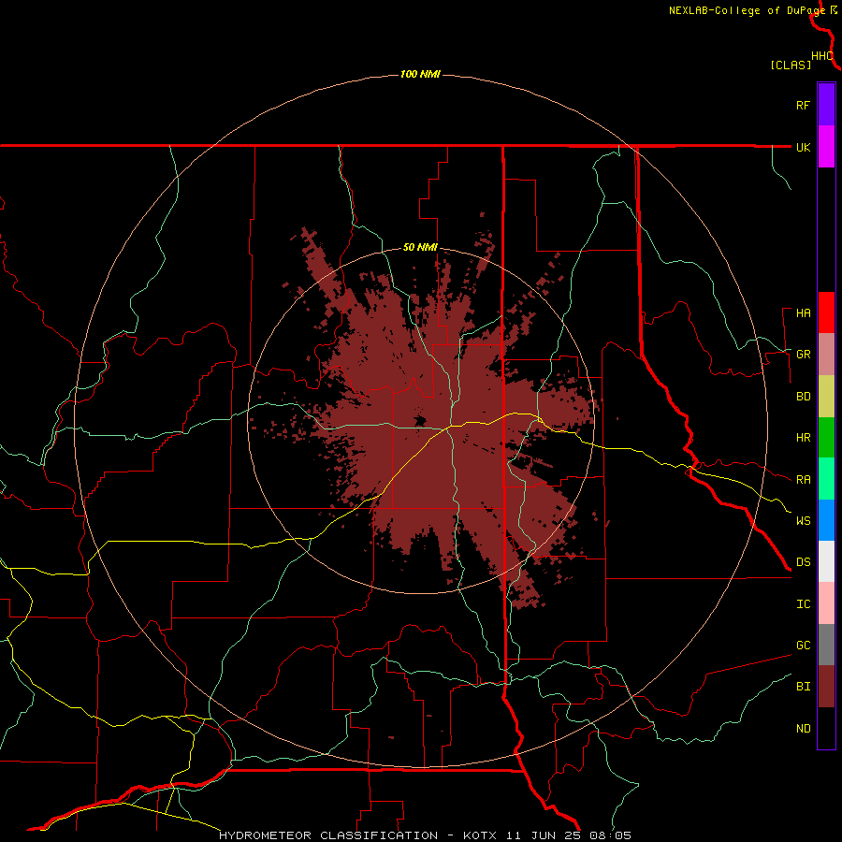This screenshot has height=842, width=842.
Task: Click the brown BI legend swatch
Action: [826, 687]
